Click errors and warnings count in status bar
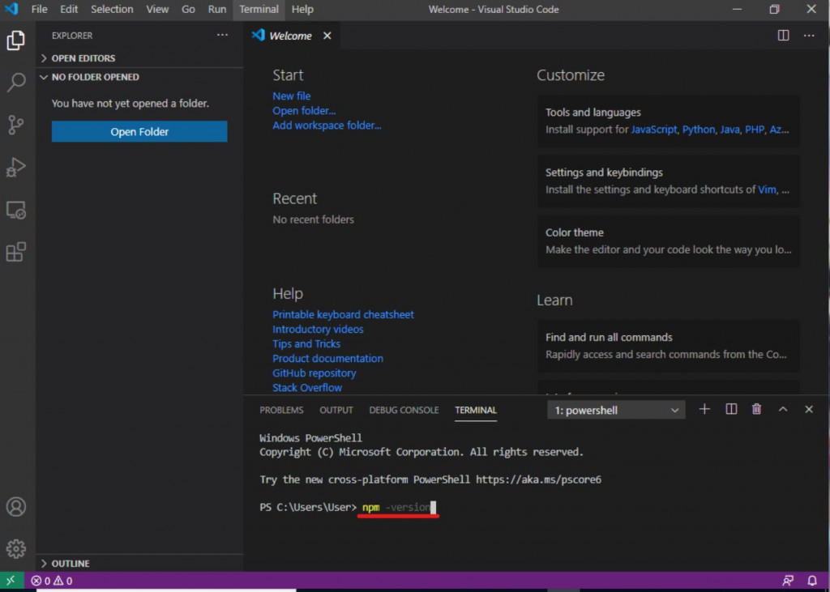This screenshot has width=830, height=592. point(51,581)
